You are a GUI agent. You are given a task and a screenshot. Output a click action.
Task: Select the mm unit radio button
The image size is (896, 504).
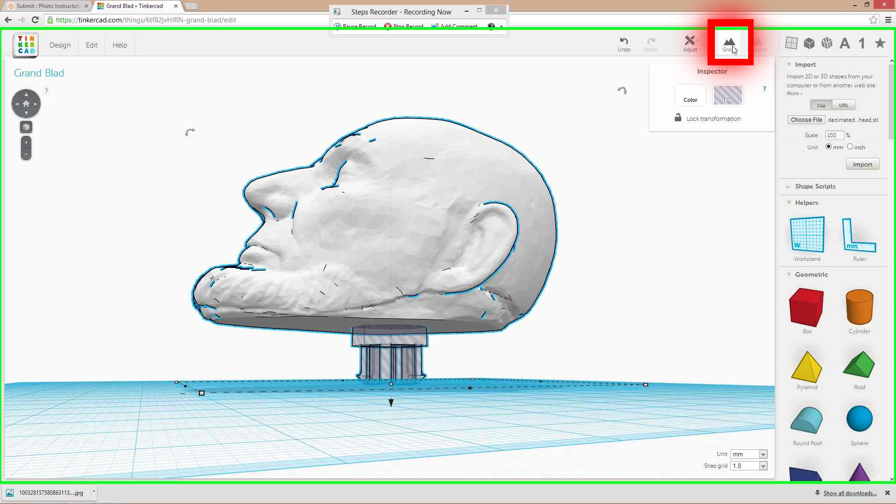pos(828,147)
